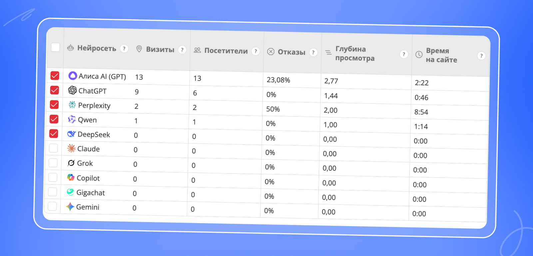Show help for Время на сайте

pos(481,56)
